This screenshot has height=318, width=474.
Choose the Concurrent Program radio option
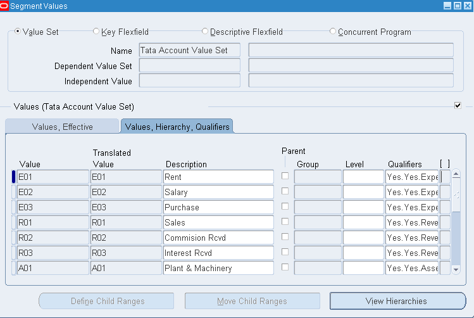333,31
